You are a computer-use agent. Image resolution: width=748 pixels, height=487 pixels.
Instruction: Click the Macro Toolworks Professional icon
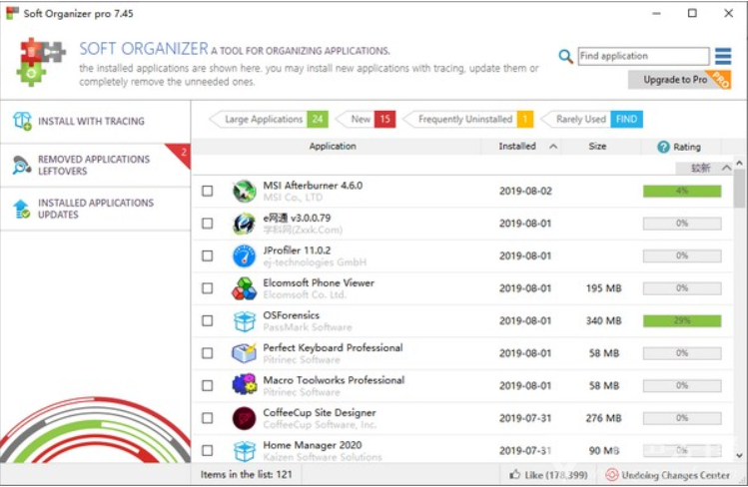(x=245, y=385)
